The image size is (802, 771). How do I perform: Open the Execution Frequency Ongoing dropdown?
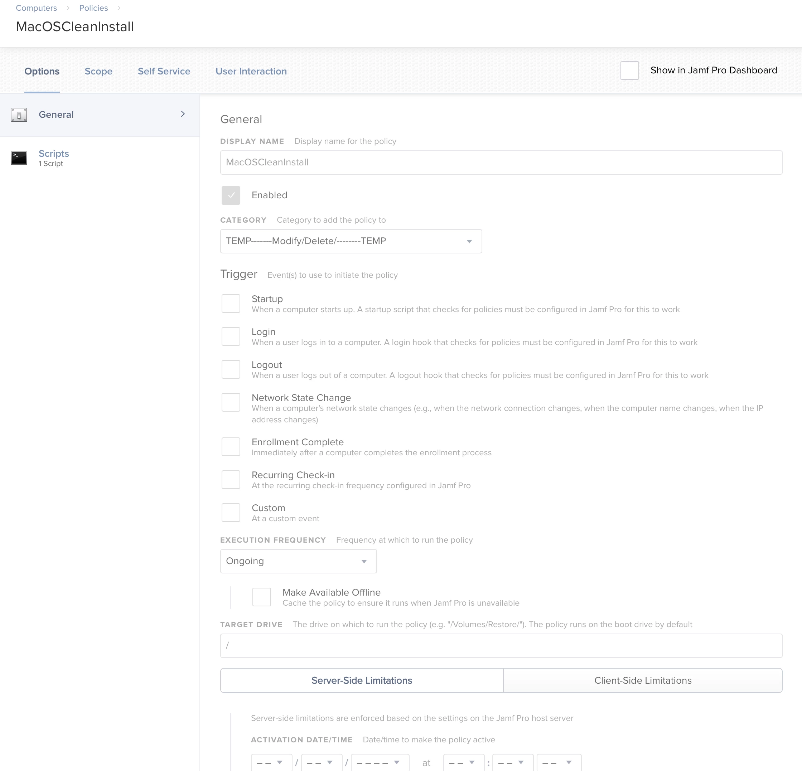point(298,561)
